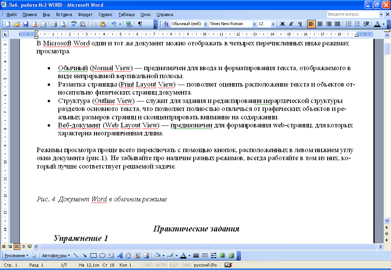This screenshot has height=270, width=391.
Task: Open the font size 12 dropdown
Action: click(x=273, y=24)
